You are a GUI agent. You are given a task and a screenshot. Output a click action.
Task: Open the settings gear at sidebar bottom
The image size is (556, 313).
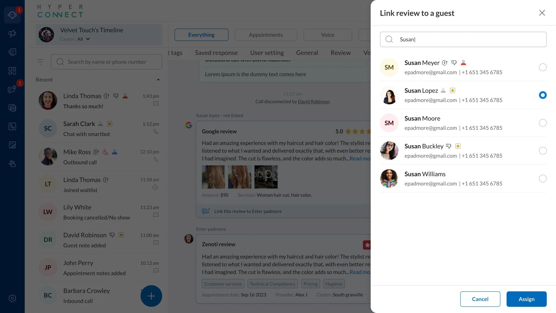[12, 298]
